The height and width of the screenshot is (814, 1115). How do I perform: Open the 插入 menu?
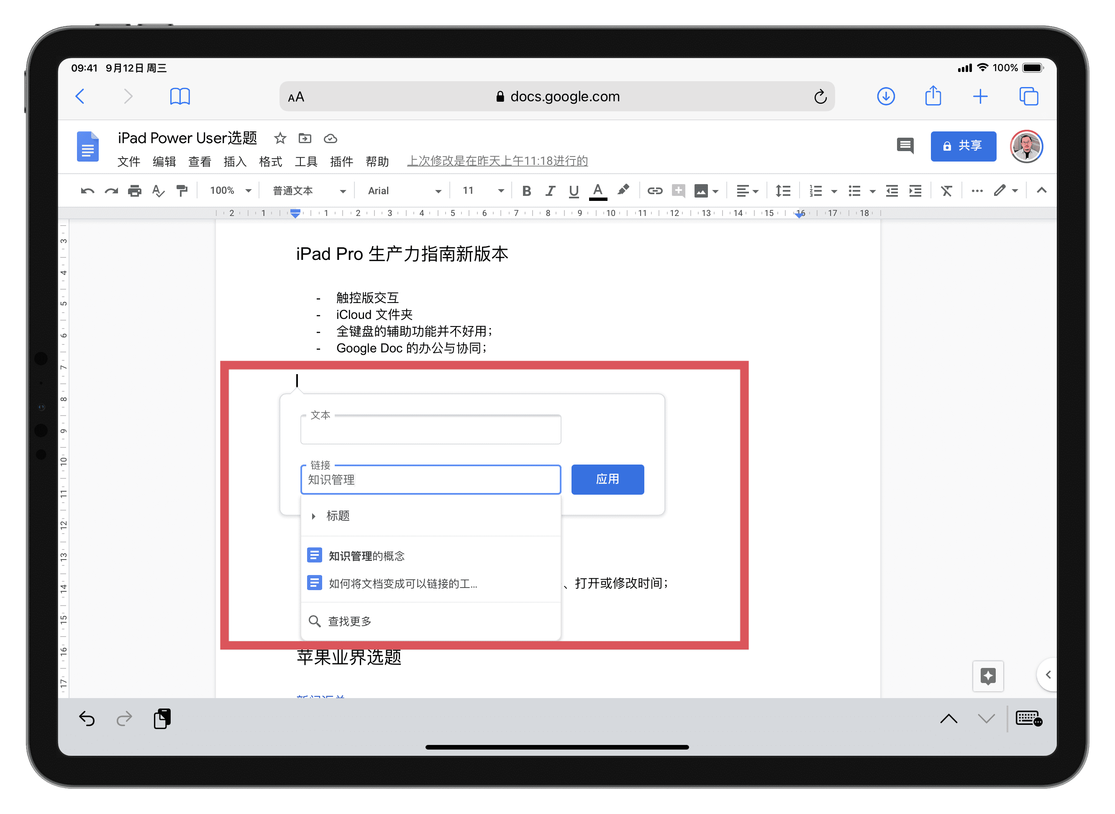click(x=235, y=161)
